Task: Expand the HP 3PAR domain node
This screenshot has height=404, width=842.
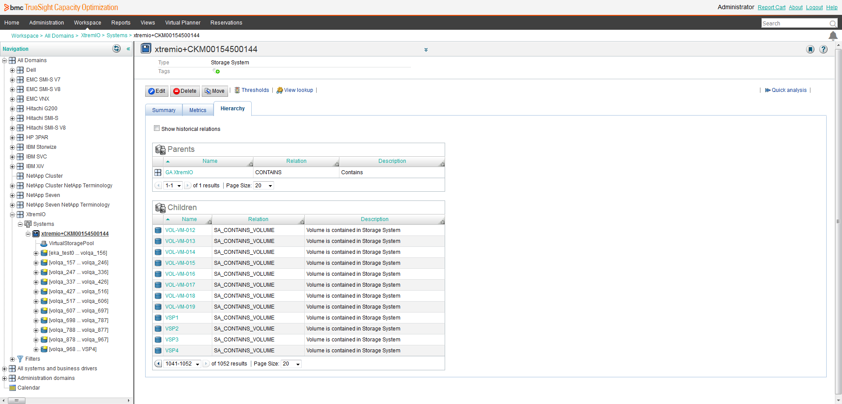Action: 12,138
